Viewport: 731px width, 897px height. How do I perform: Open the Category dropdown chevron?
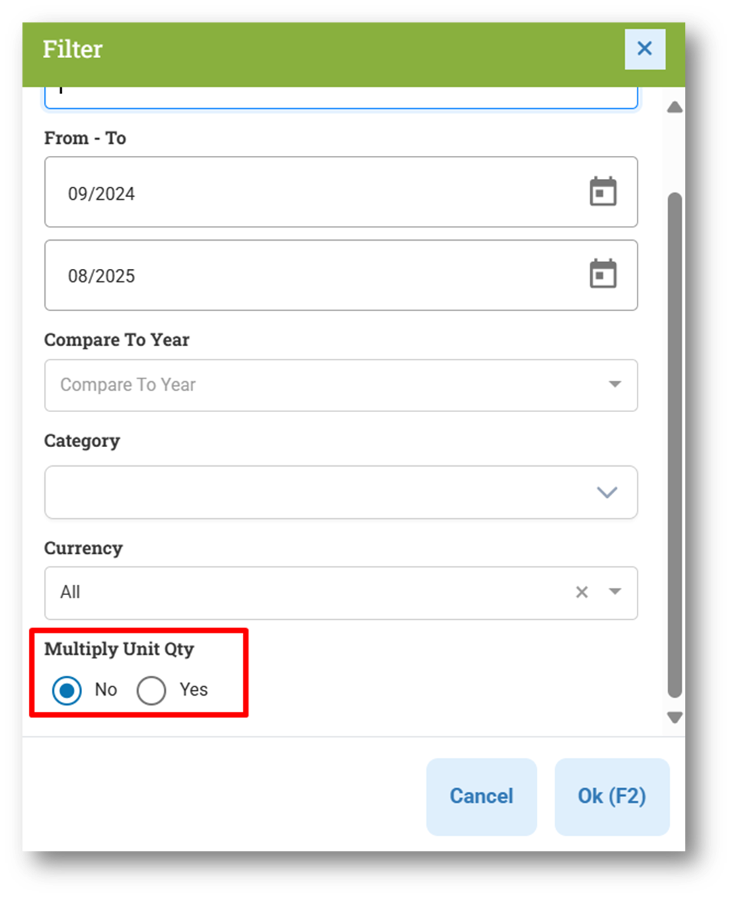tap(607, 492)
